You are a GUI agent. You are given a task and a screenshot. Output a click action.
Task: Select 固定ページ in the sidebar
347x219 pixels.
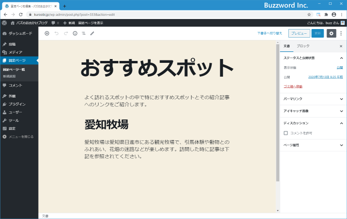pos(19,60)
